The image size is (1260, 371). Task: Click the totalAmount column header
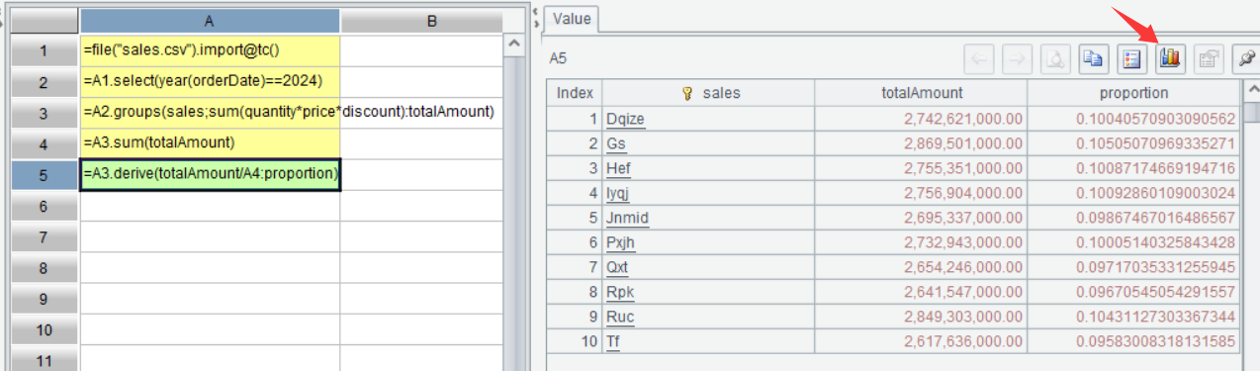pos(922,93)
